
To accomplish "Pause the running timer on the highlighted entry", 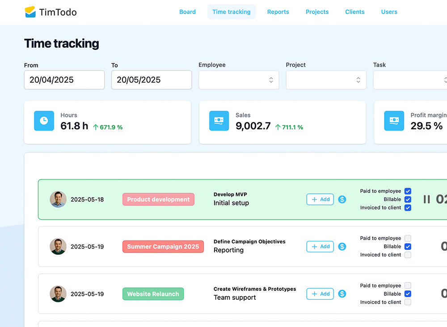I will pyautogui.click(x=427, y=199).
